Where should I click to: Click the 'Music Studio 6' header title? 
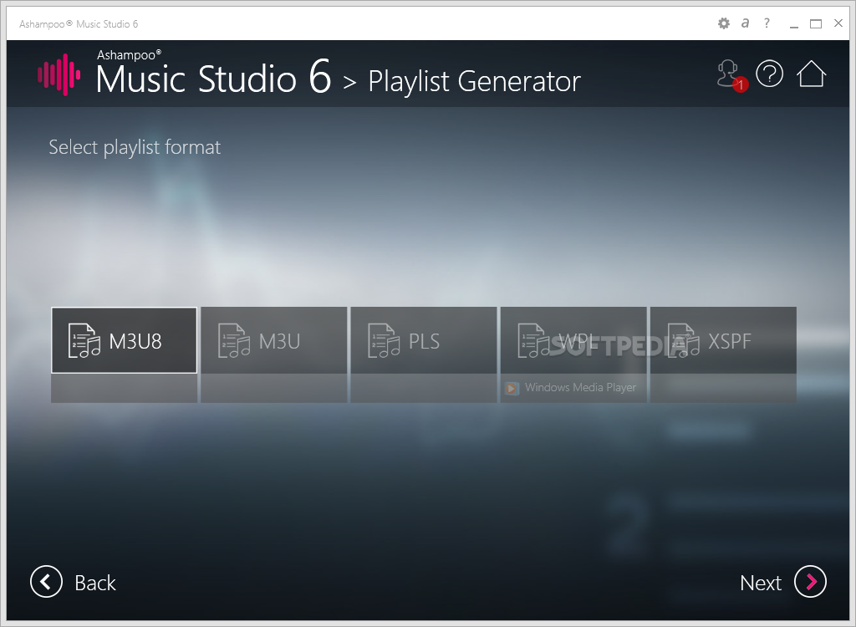click(213, 78)
